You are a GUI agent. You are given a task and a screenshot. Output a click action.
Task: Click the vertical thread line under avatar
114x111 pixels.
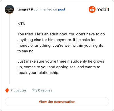tap(9, 49)
